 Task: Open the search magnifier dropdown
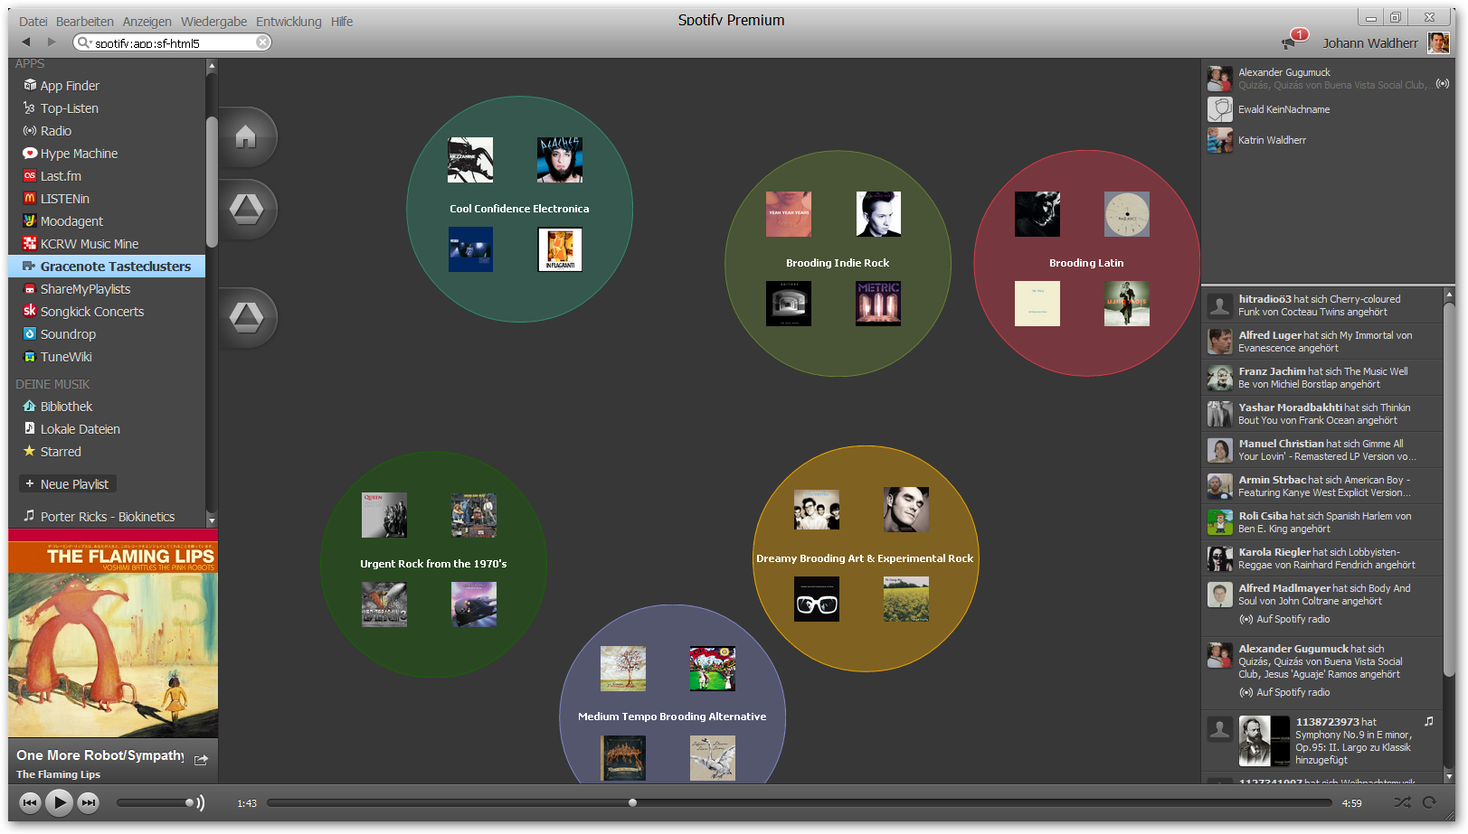coord(84,42)
